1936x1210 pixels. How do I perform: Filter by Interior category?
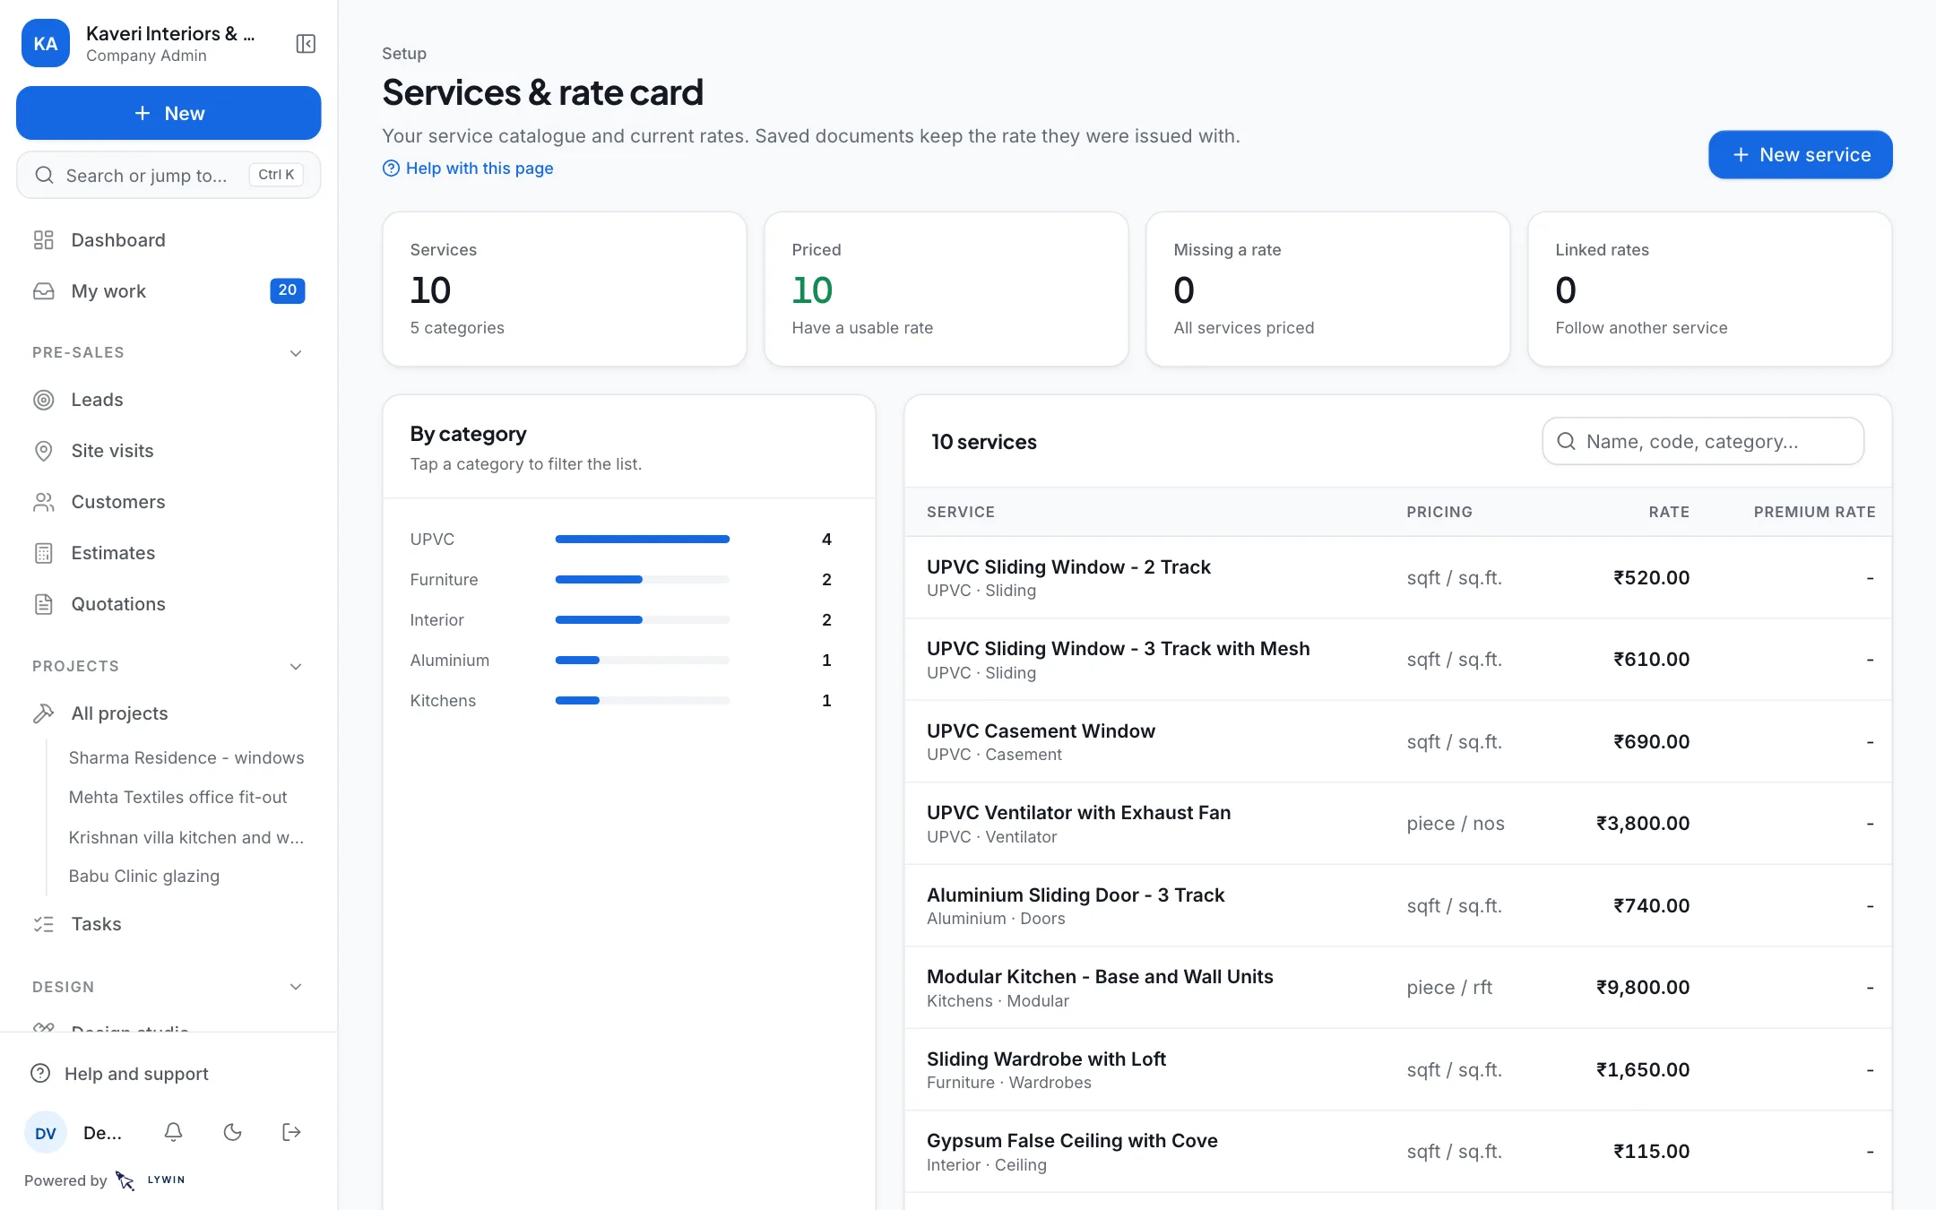(621, 620)
